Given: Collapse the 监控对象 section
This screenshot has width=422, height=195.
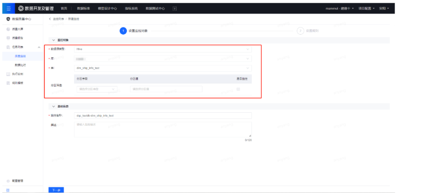Looking at the screenshot, I should (53, 40).
